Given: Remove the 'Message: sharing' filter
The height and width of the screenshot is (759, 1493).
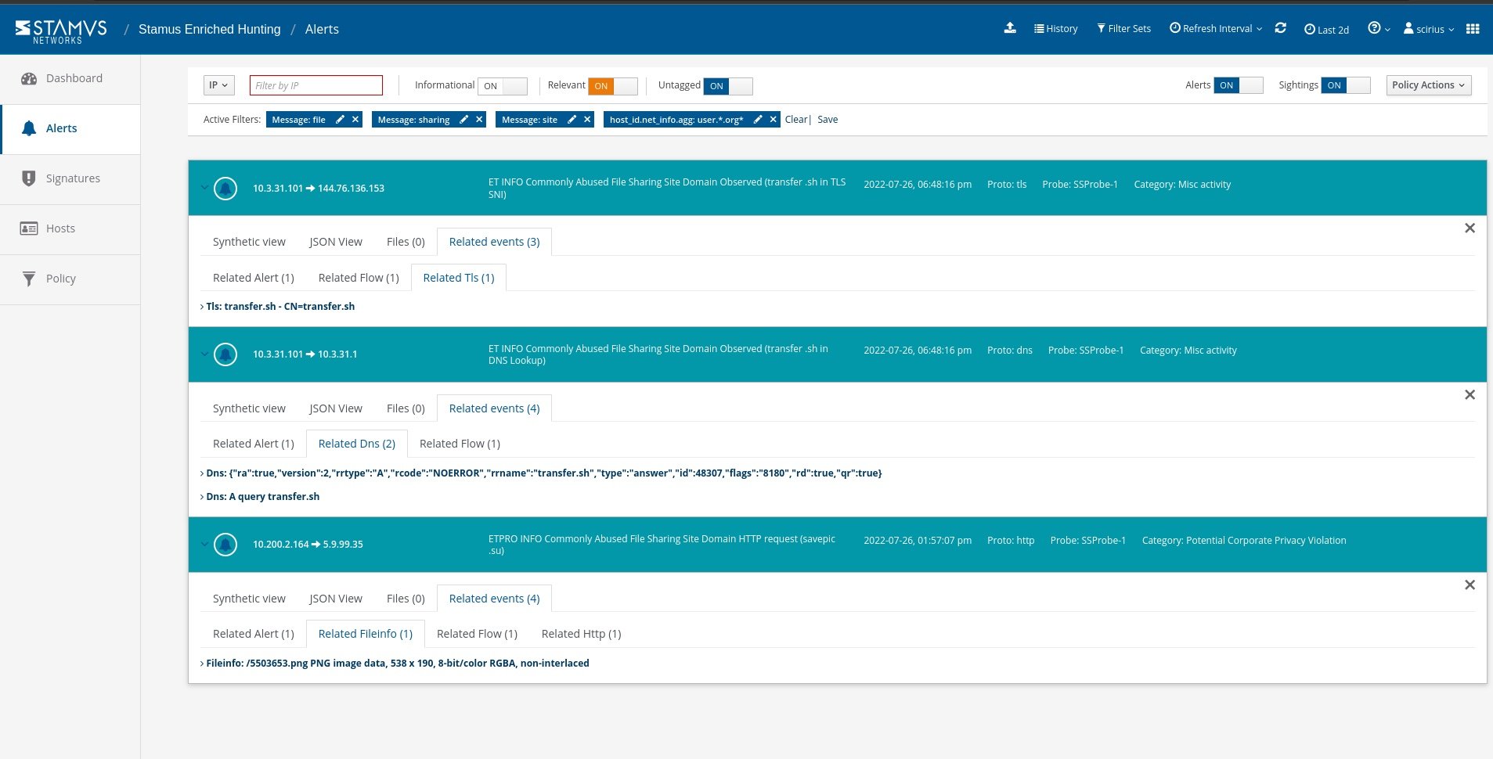Looking at the screenshot, I should (x=479, y=120).
